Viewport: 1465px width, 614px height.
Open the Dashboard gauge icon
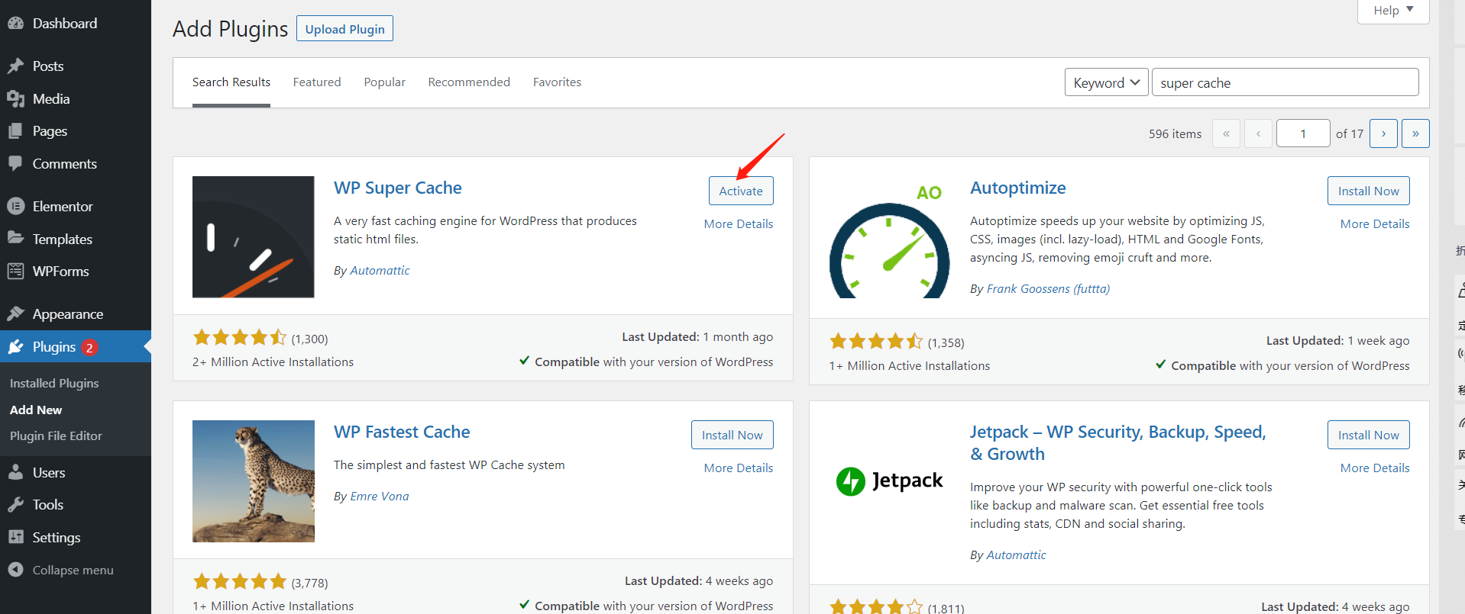16,23
